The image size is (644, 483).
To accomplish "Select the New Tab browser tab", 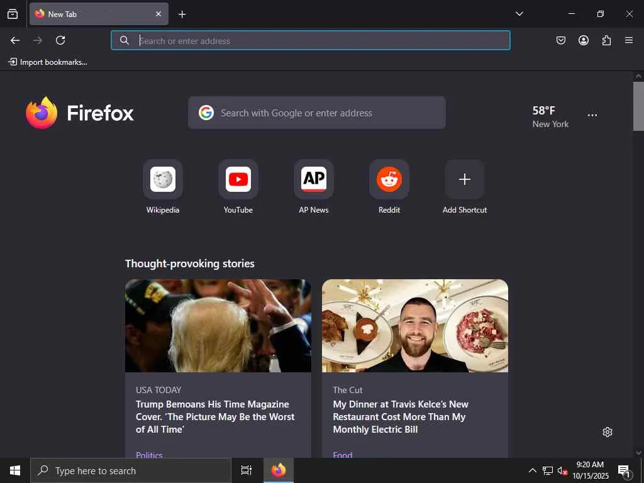I will 99,14.
